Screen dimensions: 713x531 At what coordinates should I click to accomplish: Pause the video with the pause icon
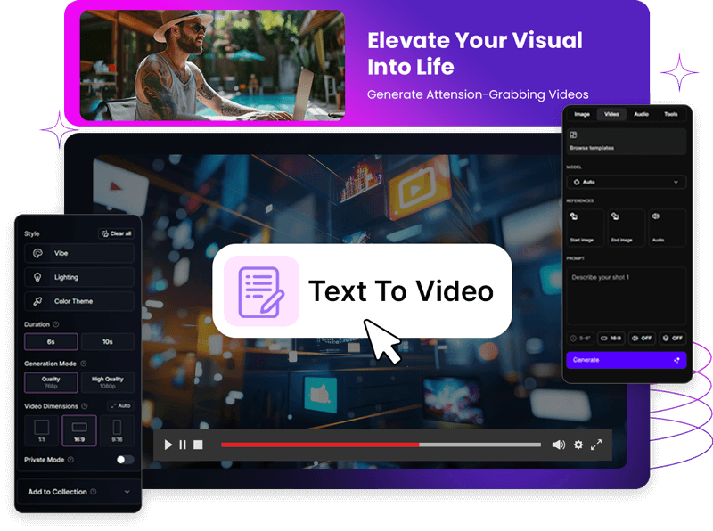pyautogui.click(x=183, y=445)
